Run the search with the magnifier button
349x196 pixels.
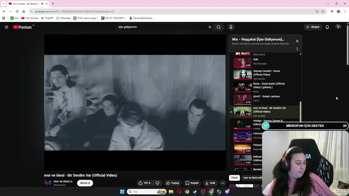[x=219, y=27]
